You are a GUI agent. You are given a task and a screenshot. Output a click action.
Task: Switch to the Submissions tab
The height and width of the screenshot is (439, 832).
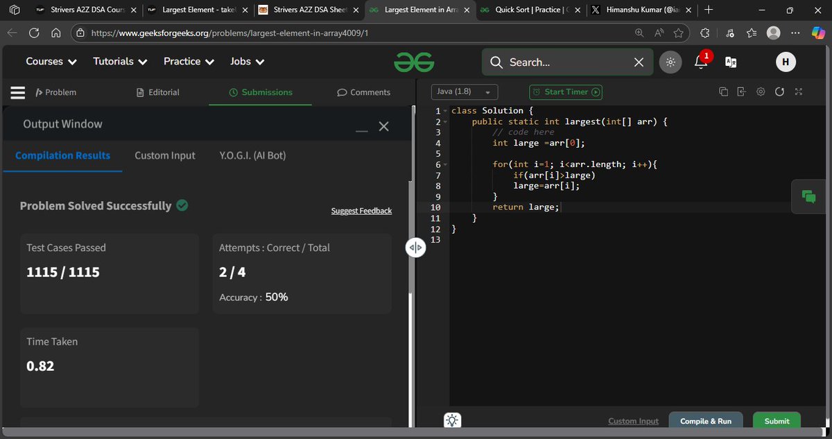(261, 92)
